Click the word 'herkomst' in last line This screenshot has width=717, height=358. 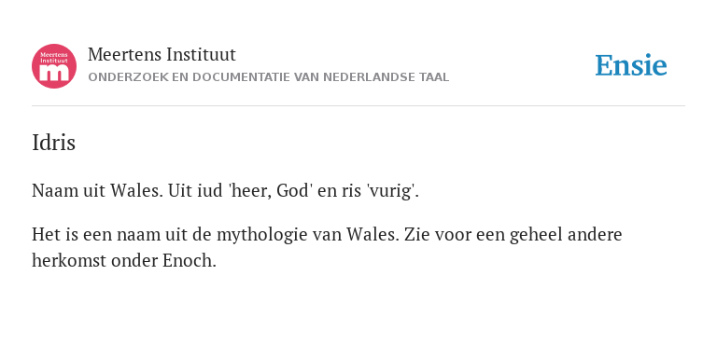62,261
